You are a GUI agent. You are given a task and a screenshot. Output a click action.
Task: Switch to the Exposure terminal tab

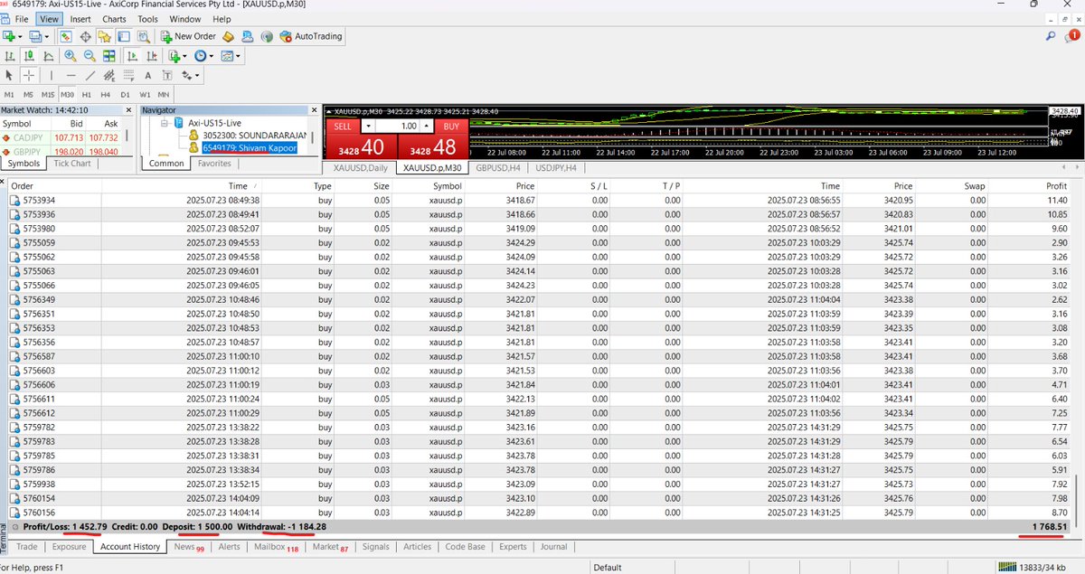click(x=69, y=546)
